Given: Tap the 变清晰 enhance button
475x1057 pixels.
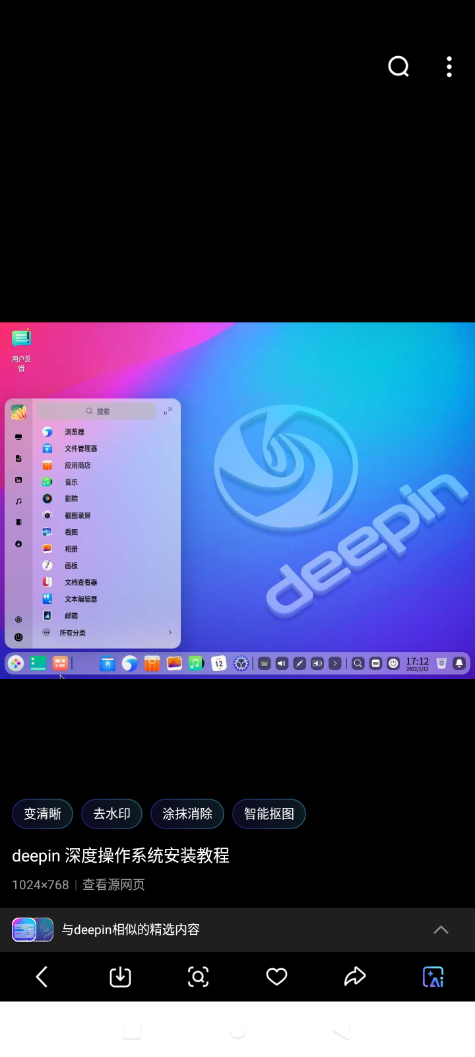Looking at the screenshot, I should [43, 814].
